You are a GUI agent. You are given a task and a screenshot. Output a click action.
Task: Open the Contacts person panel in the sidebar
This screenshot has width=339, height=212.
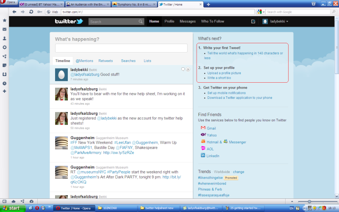pos(4,38)
